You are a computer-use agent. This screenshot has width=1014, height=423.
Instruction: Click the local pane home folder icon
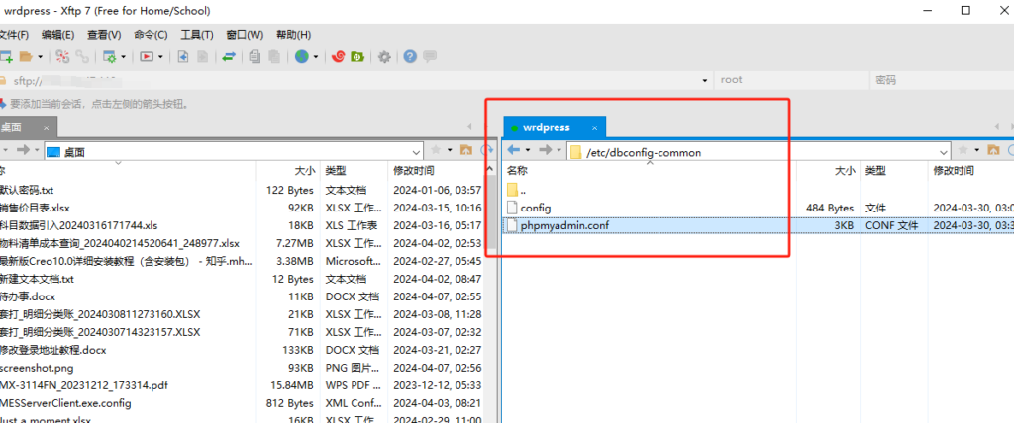(465, 150)
